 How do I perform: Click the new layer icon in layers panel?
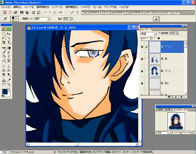176,97
